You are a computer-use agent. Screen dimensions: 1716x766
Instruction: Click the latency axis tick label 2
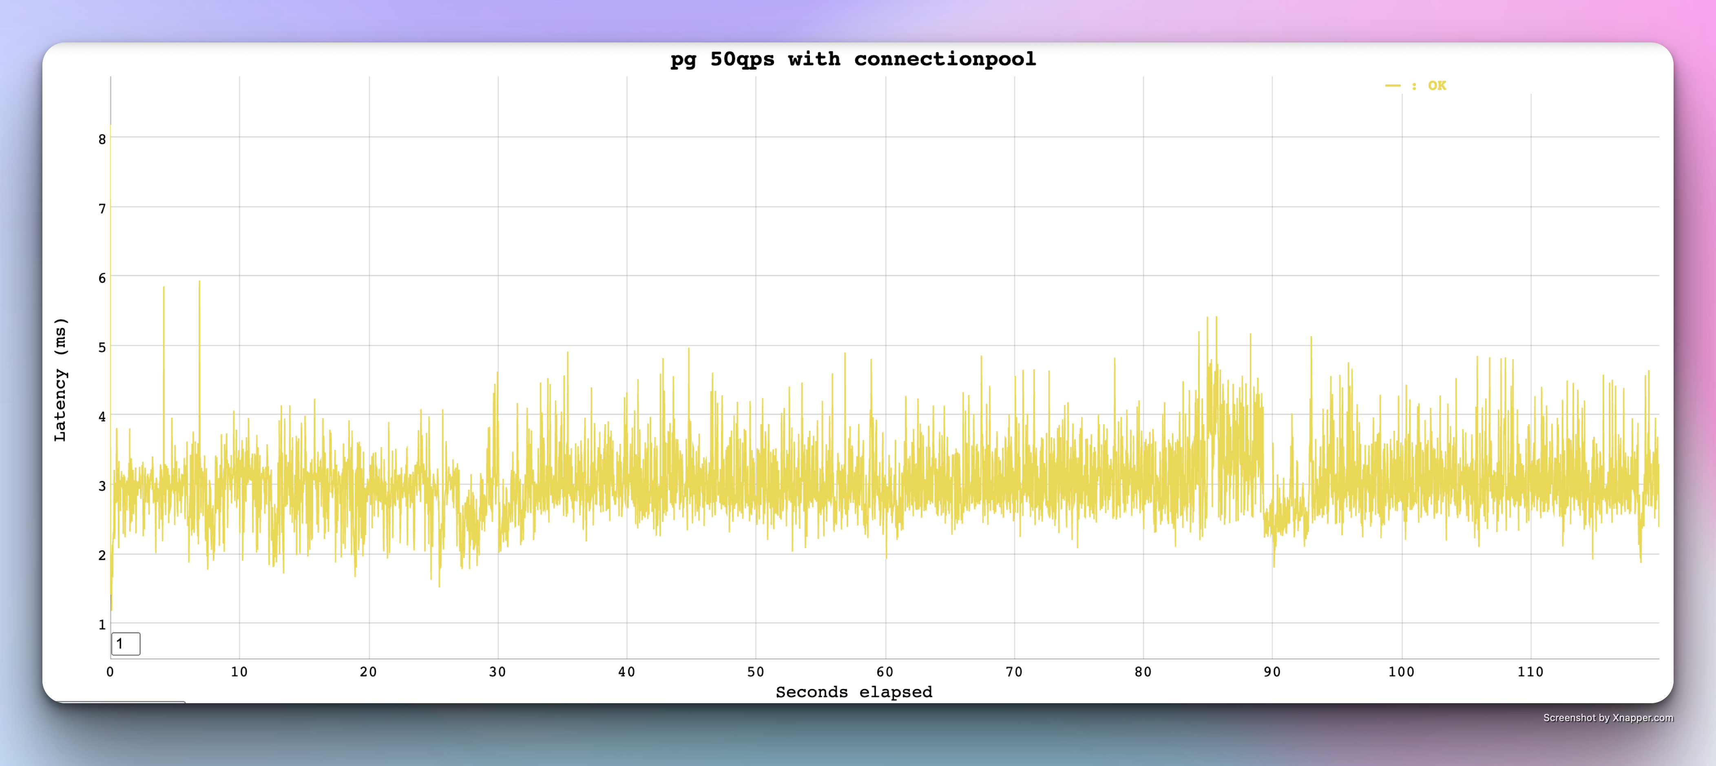[x=102, y=555]
